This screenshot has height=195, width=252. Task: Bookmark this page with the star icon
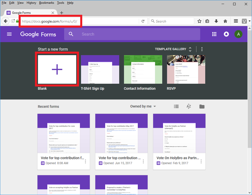click(x=199, y=21)
